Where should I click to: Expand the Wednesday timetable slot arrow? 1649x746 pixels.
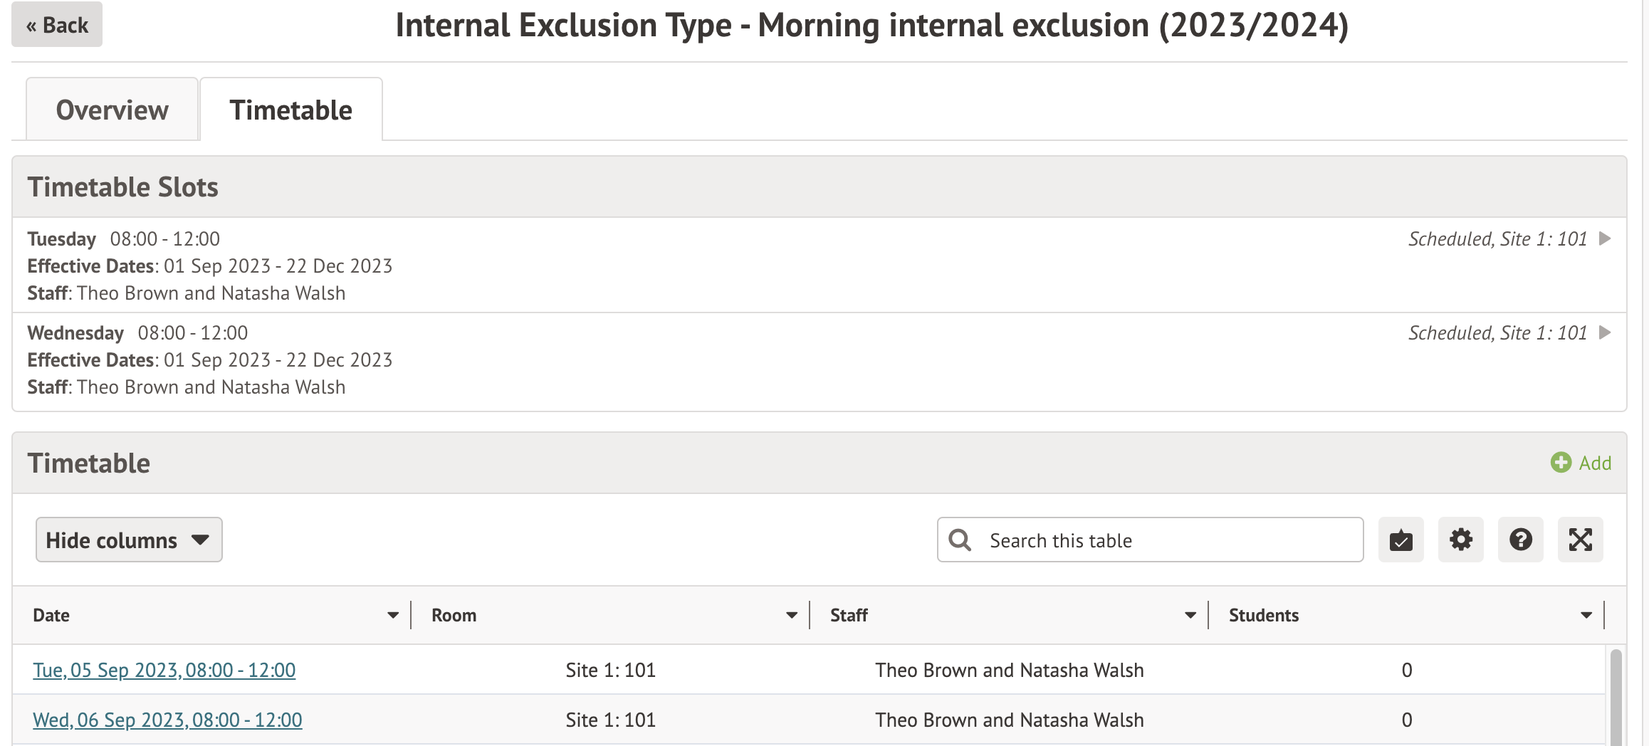(1605, 332)
